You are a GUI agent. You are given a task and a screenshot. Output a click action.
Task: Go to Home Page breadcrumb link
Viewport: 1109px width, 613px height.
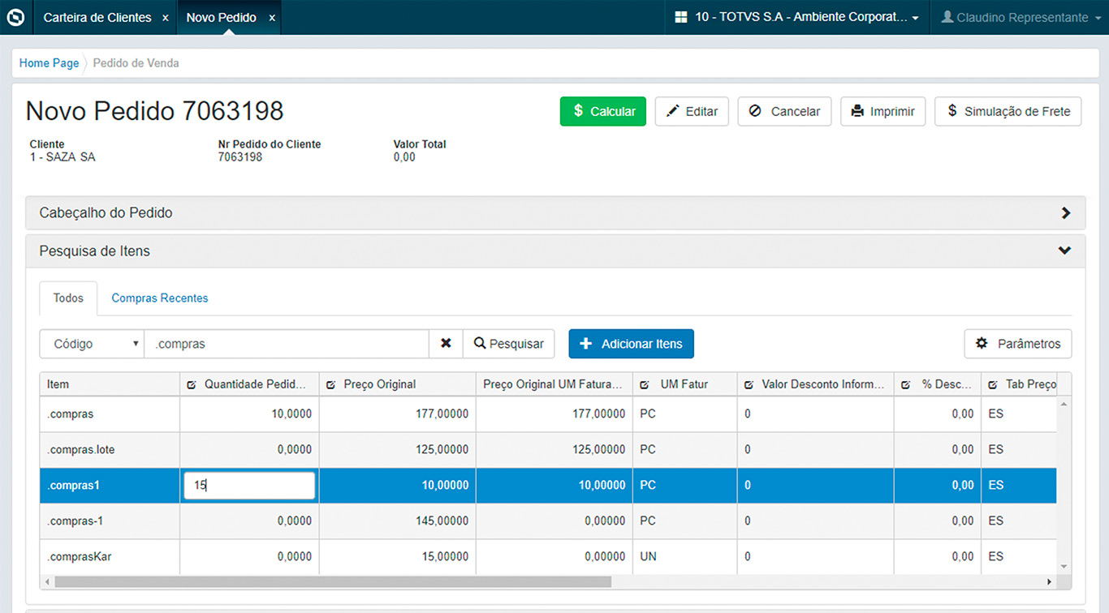pyautogui.click(x=49, y=63)
